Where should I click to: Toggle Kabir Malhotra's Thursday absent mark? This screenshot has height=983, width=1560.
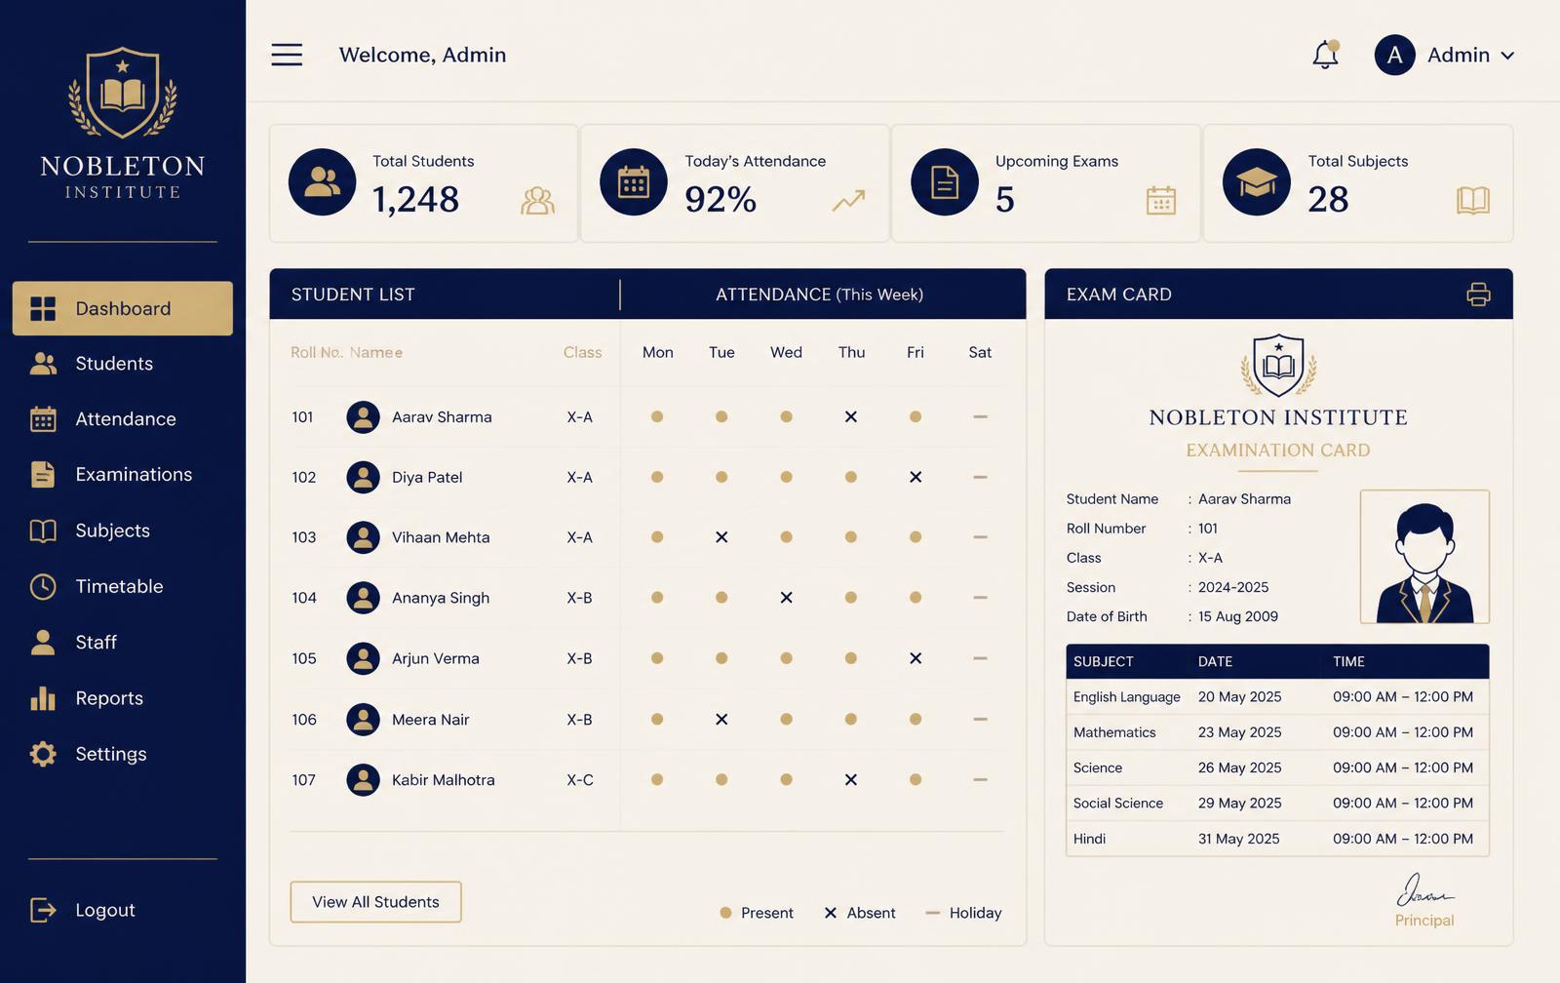pyautogui.click(x=851, y=780)
